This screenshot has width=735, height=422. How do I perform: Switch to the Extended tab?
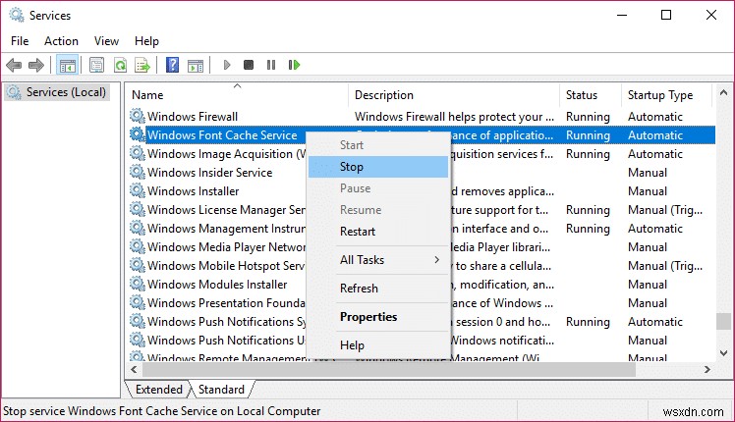pyautogui.click(x=158, y=390)
